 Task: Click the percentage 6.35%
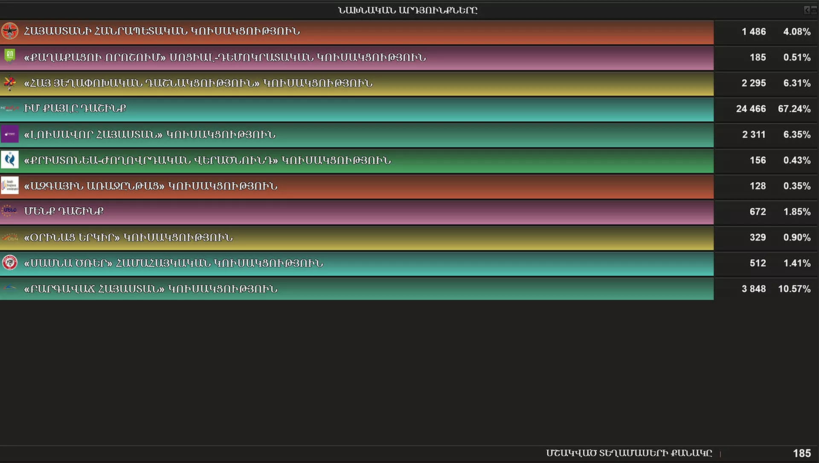click(x=797, y=134)
